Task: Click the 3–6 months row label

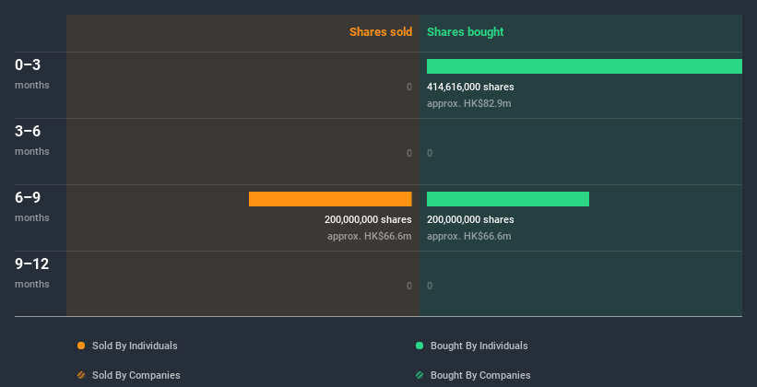Action: coord(32,140)
